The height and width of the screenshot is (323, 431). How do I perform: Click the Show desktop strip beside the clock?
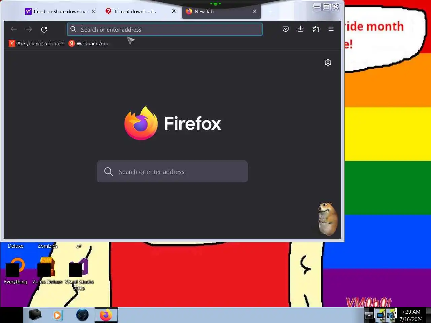(x=428, y=315)
